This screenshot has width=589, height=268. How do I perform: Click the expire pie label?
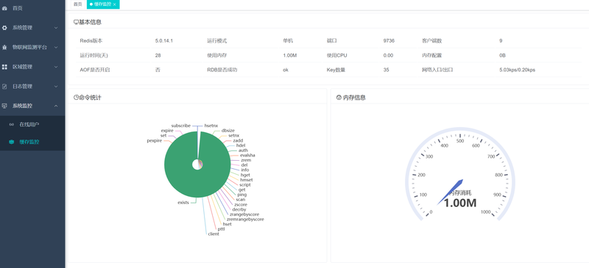(x=167, y=131)
